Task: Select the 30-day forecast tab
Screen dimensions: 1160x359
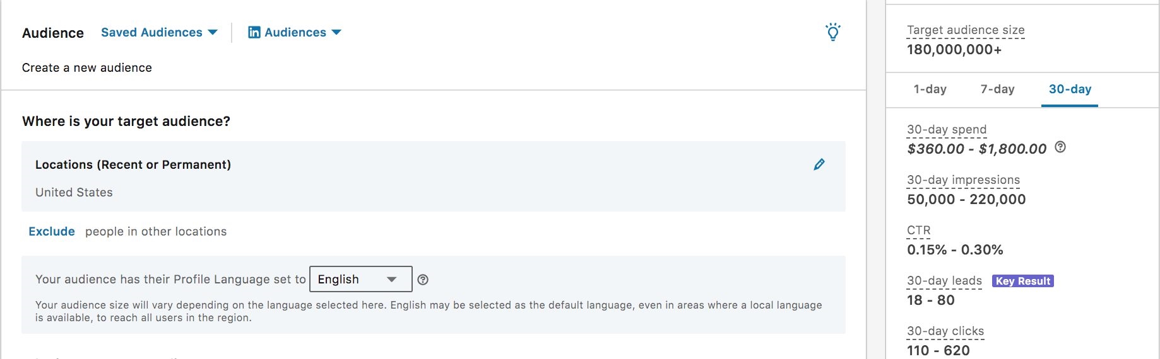Action: pos(1070,89)
